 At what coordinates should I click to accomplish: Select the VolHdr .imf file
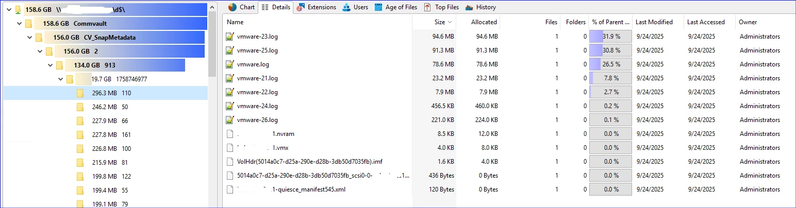(x=509, y=162)
